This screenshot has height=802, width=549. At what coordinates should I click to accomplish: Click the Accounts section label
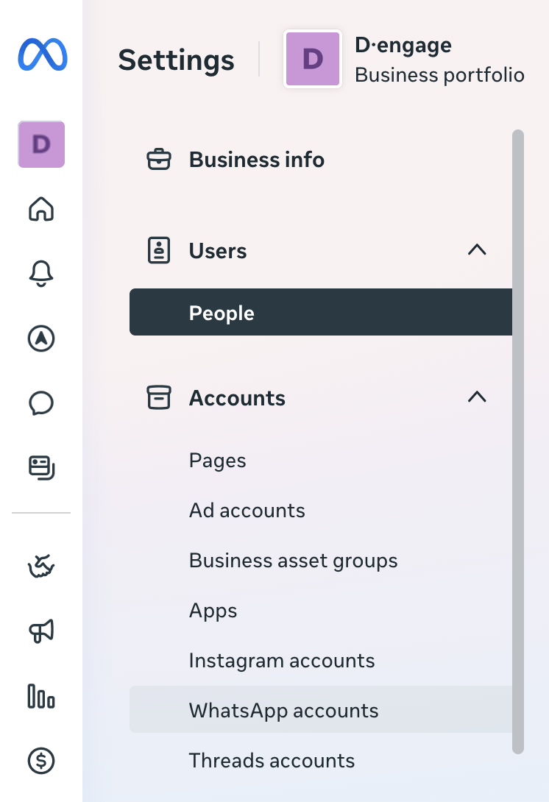pos(237,398)
